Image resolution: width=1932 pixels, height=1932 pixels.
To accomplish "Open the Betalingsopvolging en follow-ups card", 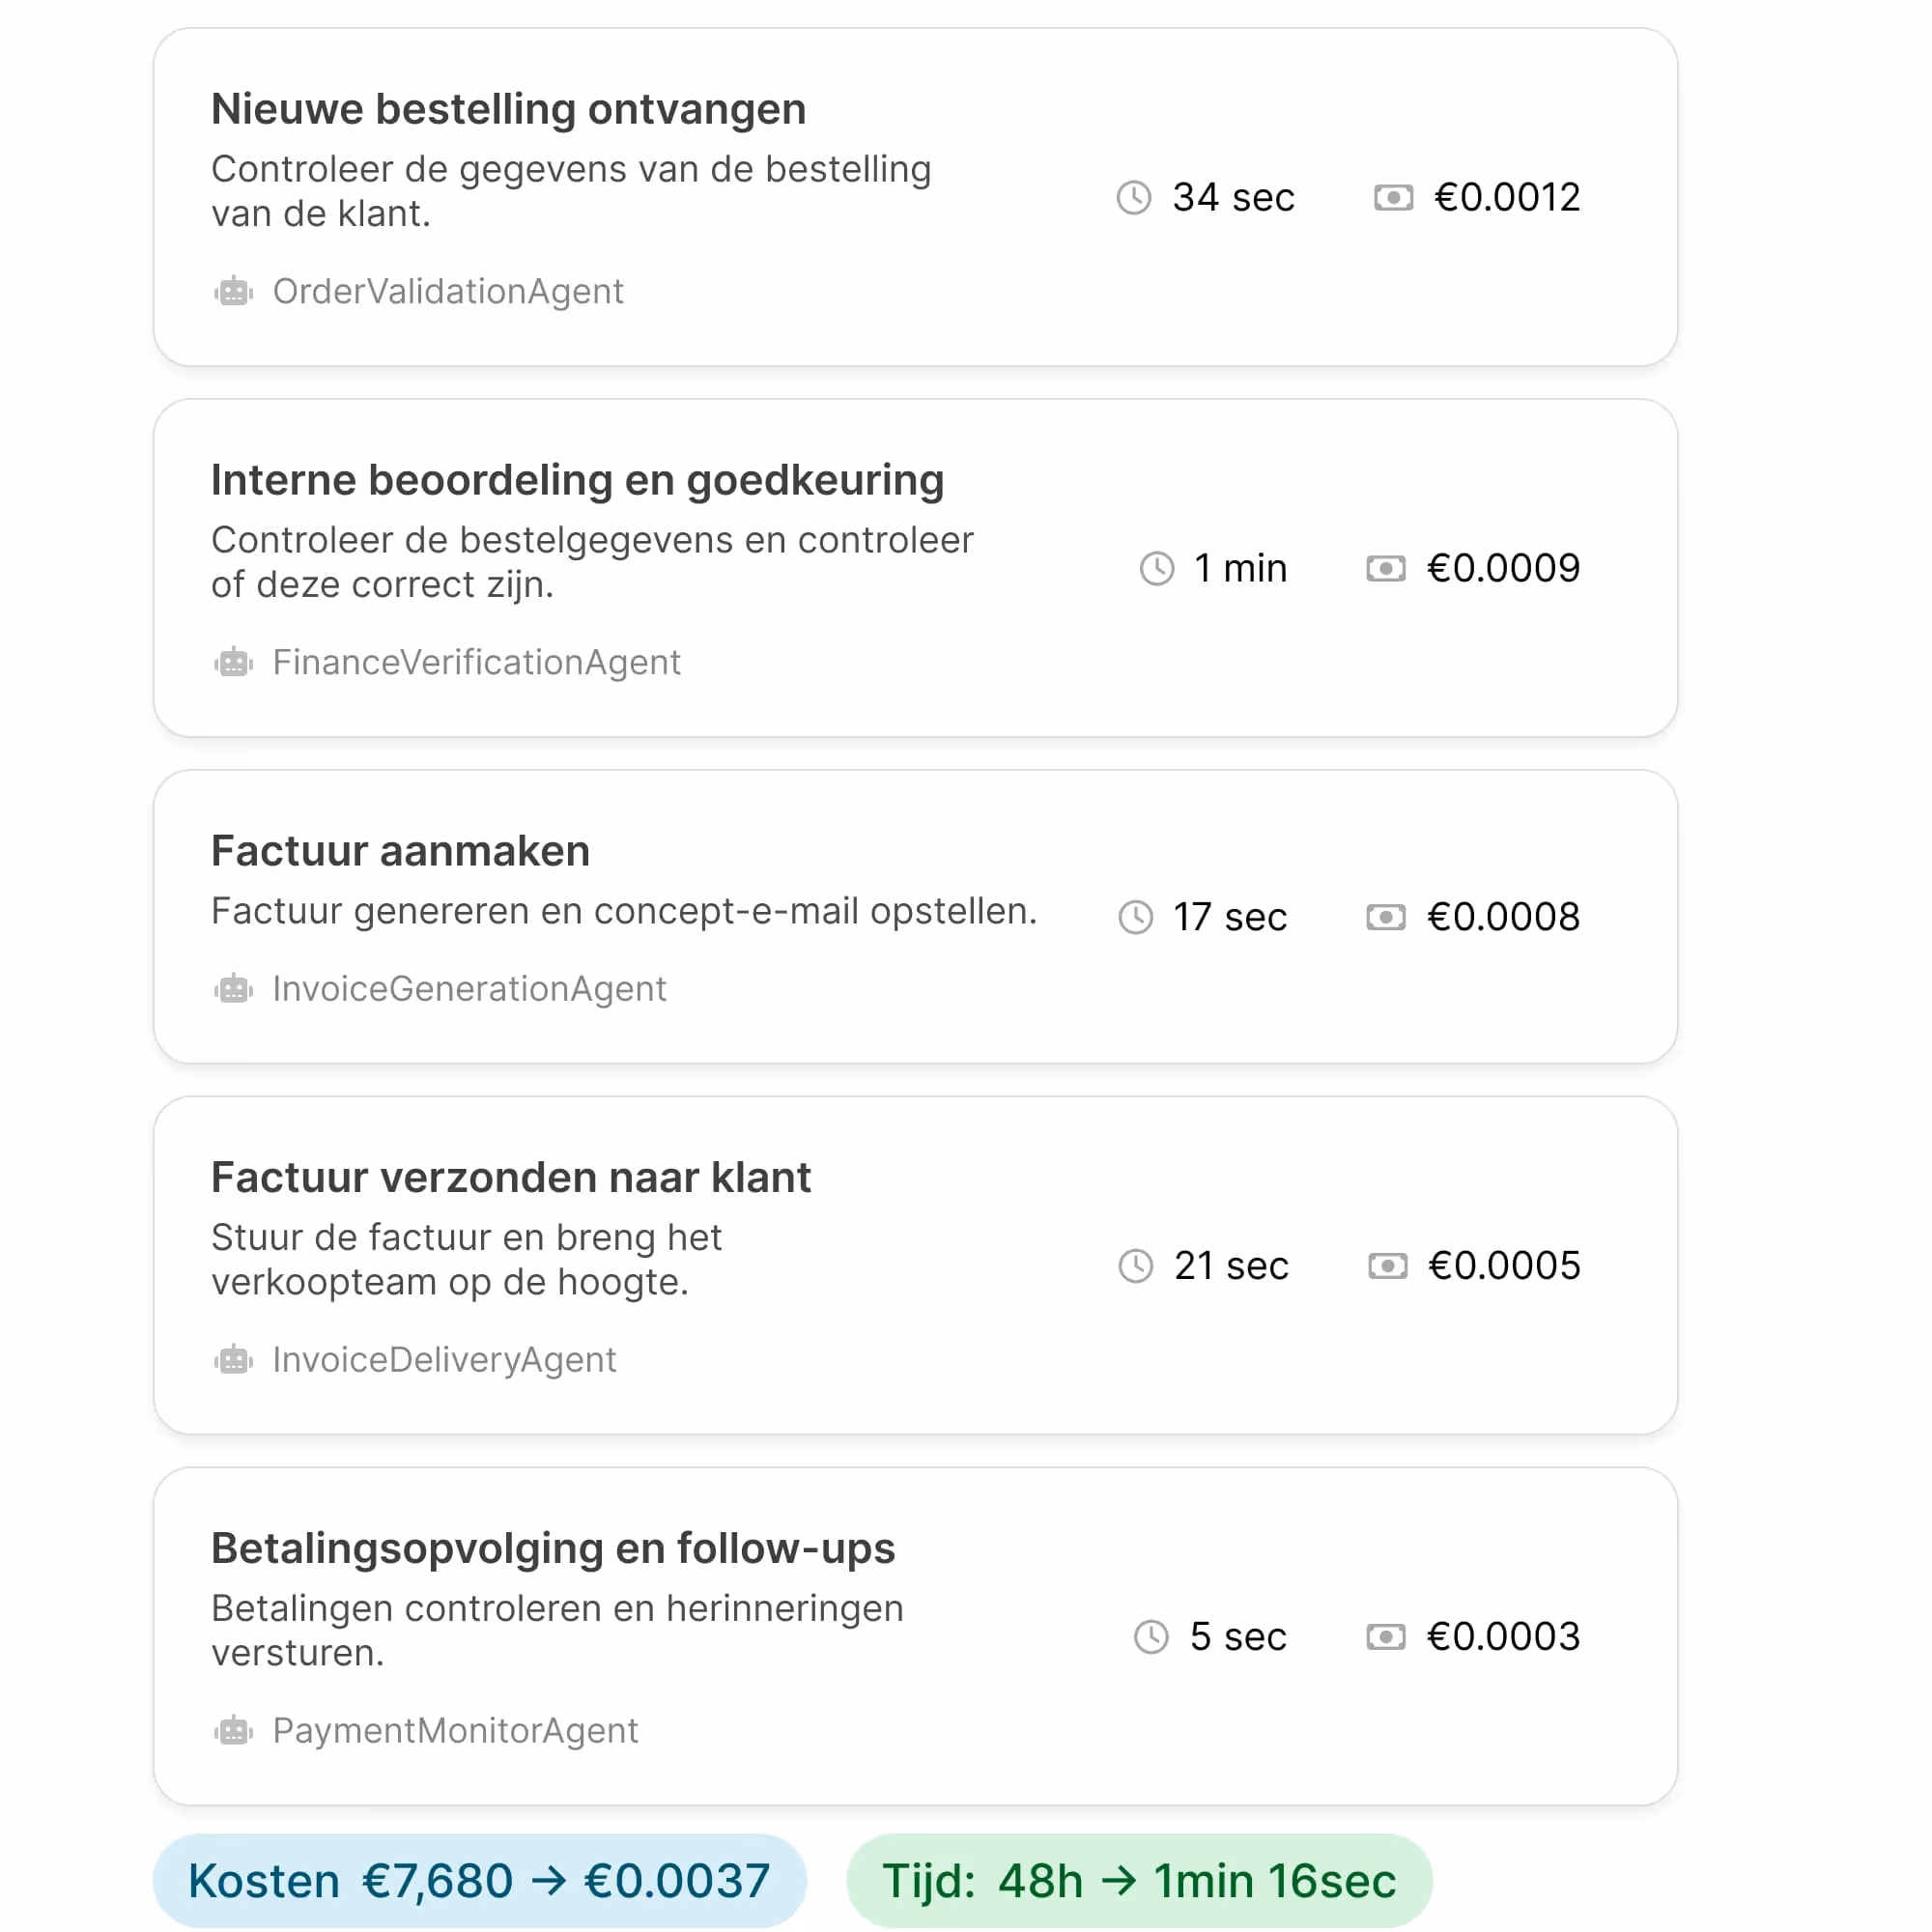I will click(x=916, y=1637).
